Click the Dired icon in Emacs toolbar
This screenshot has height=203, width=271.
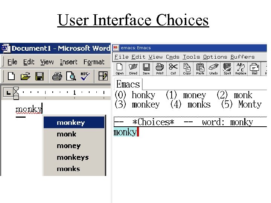click(133, 69)
